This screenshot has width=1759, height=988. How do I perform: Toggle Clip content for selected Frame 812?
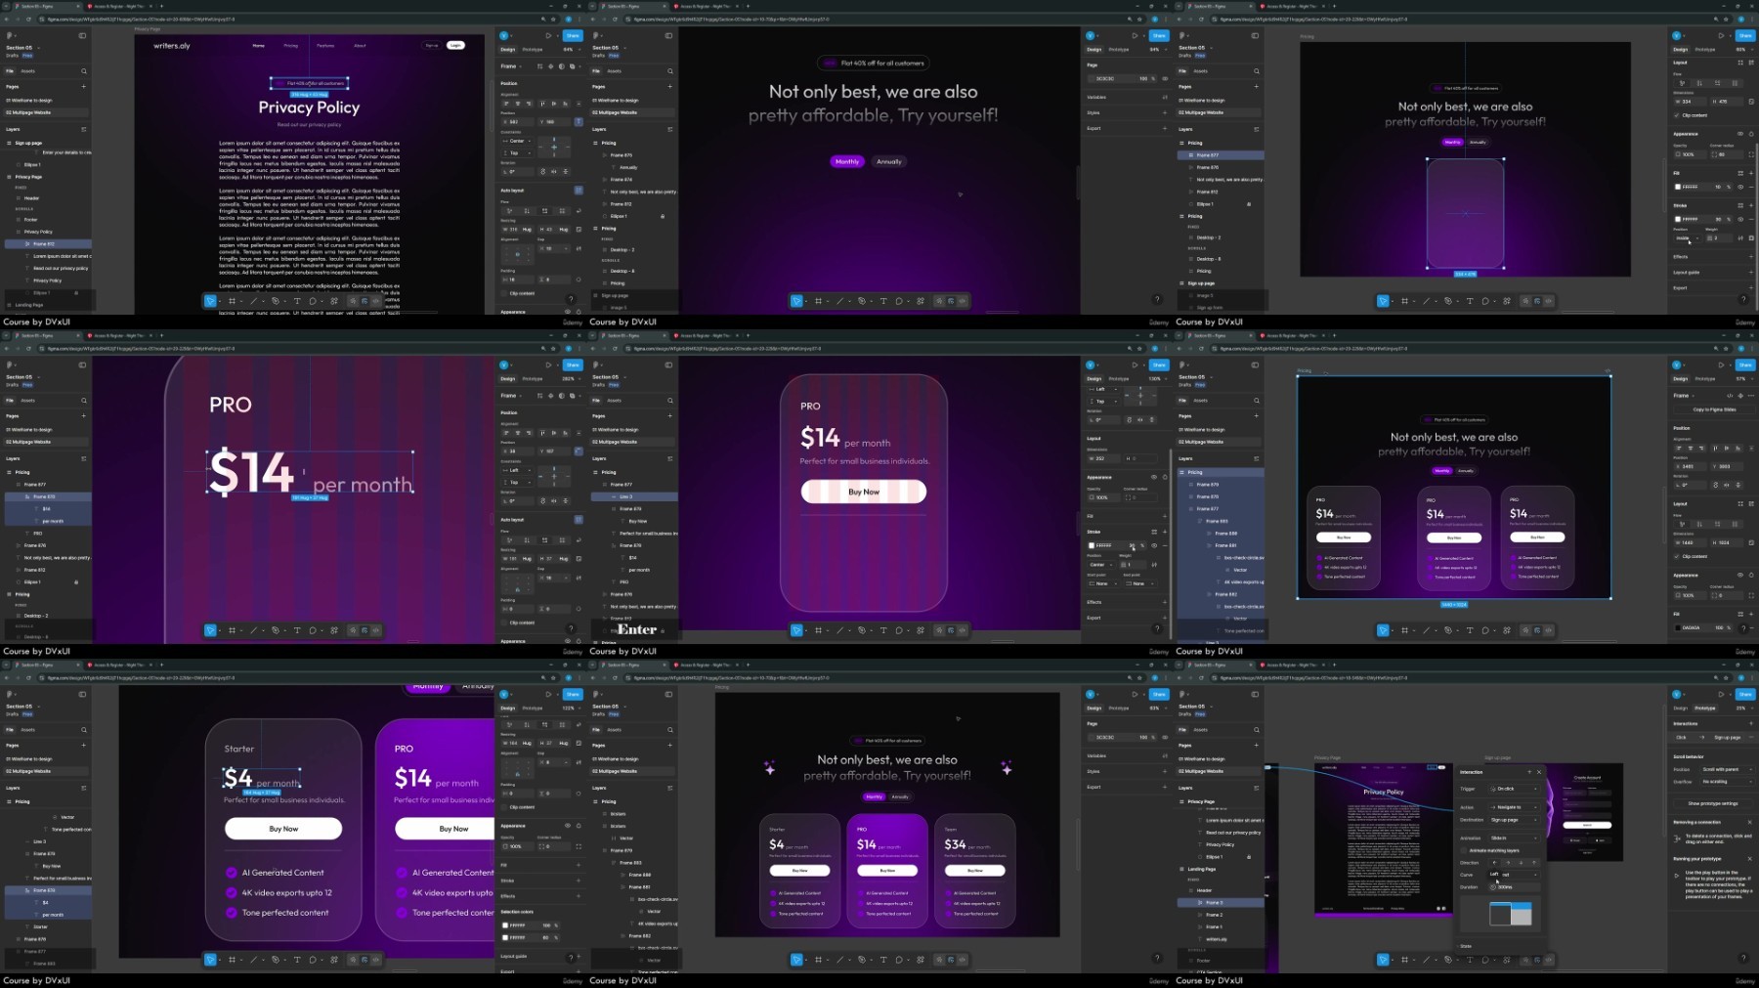[x=504, y=293]
